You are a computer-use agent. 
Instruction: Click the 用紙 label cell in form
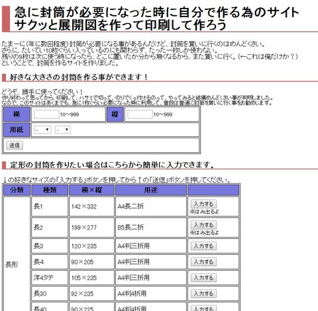(x=17, y=130)
